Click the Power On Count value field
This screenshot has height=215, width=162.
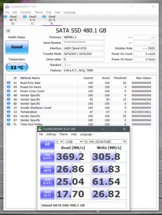(145, 54)
